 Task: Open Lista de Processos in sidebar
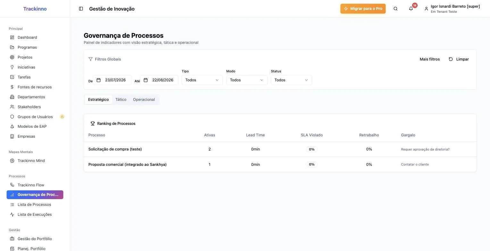(x=35, y=205)
